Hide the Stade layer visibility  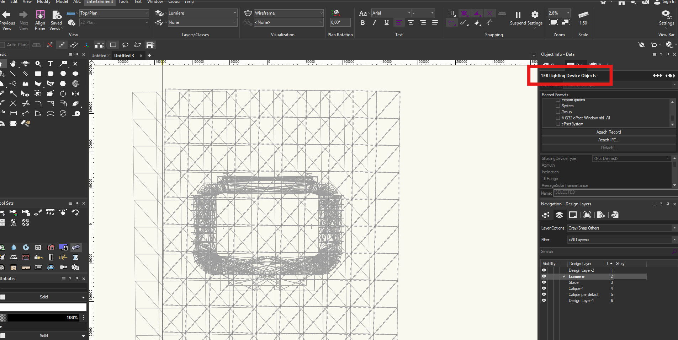(x=544, y=282)
